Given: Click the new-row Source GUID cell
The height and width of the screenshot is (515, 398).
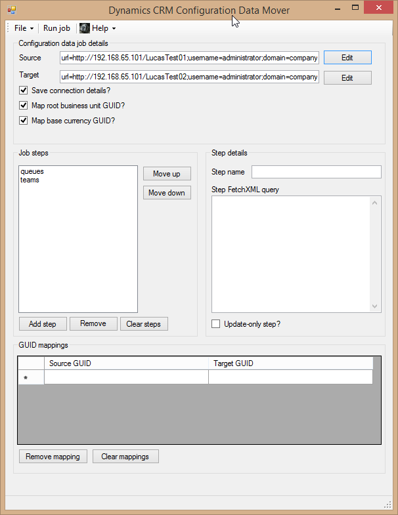Looking at the screenshot, I should pyautogui.click(x=126, y=377).
